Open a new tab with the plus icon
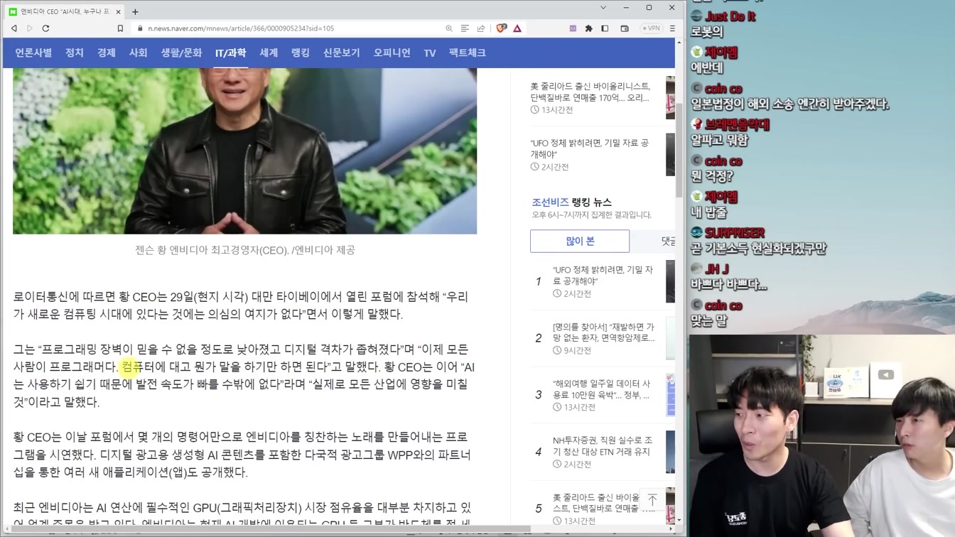The image size is (955, 537). tap(135, 11)
